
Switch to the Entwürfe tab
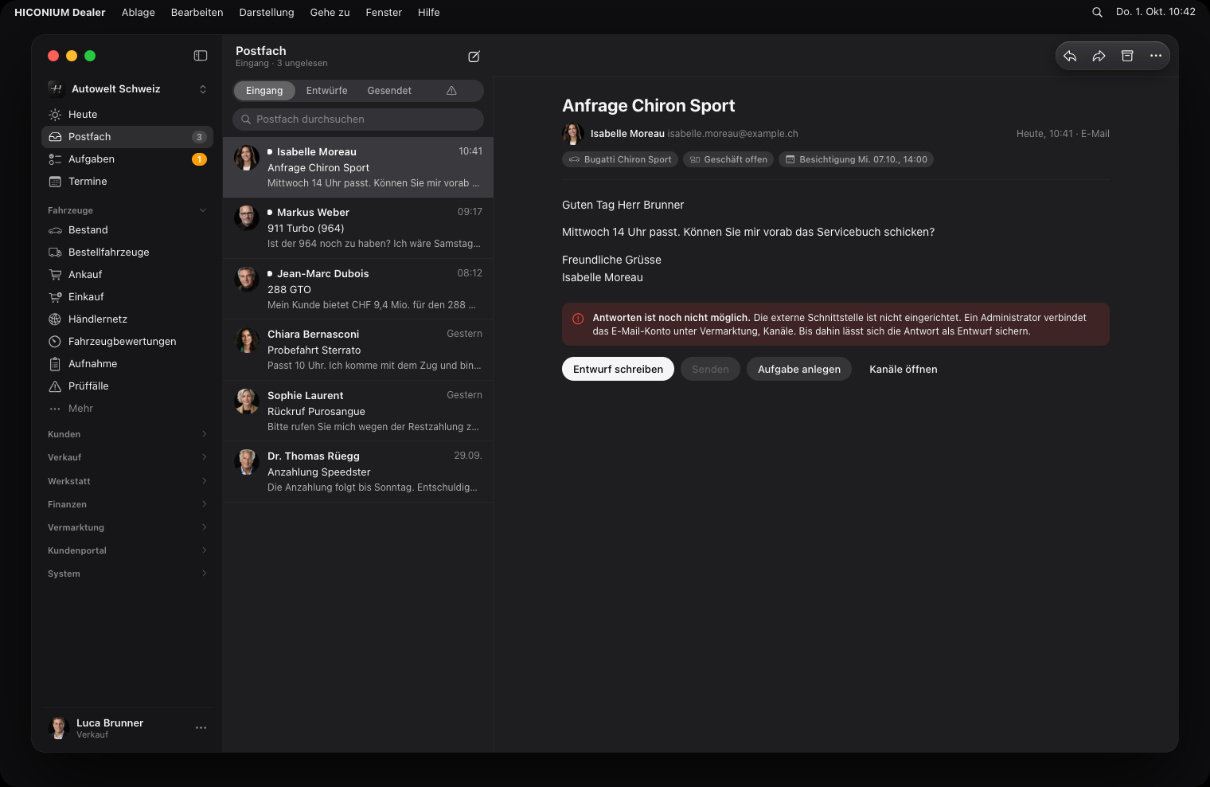click(x=326, y=91)
